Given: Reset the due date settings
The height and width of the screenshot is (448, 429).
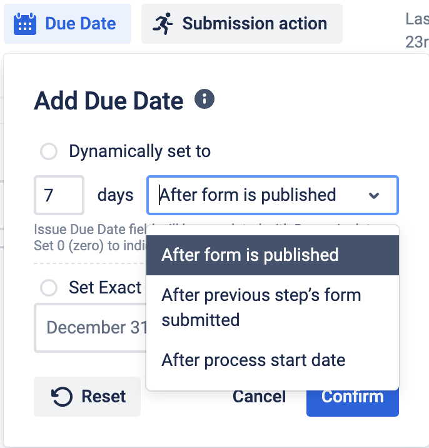Looking at the screenshot, I should click(x=88, y=397).
